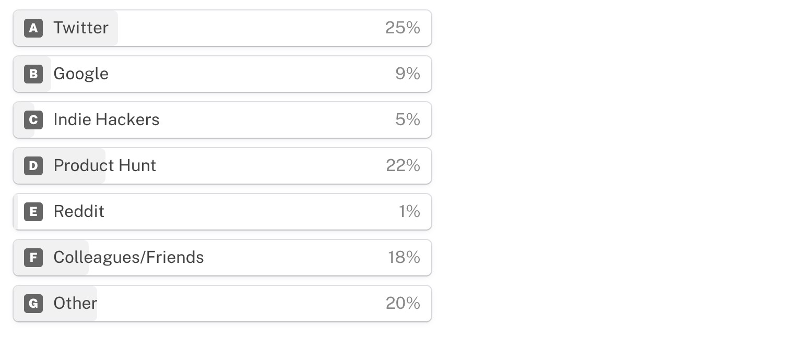This screenshot has width=802, height=338.
Task: Click the B key badge icon
Action: pyautogui.click(x=33, y=74)
